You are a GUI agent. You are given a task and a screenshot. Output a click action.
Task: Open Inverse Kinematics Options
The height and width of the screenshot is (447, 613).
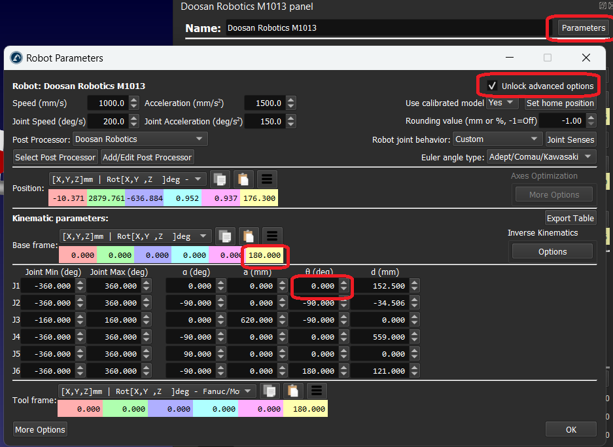point(552,252)
